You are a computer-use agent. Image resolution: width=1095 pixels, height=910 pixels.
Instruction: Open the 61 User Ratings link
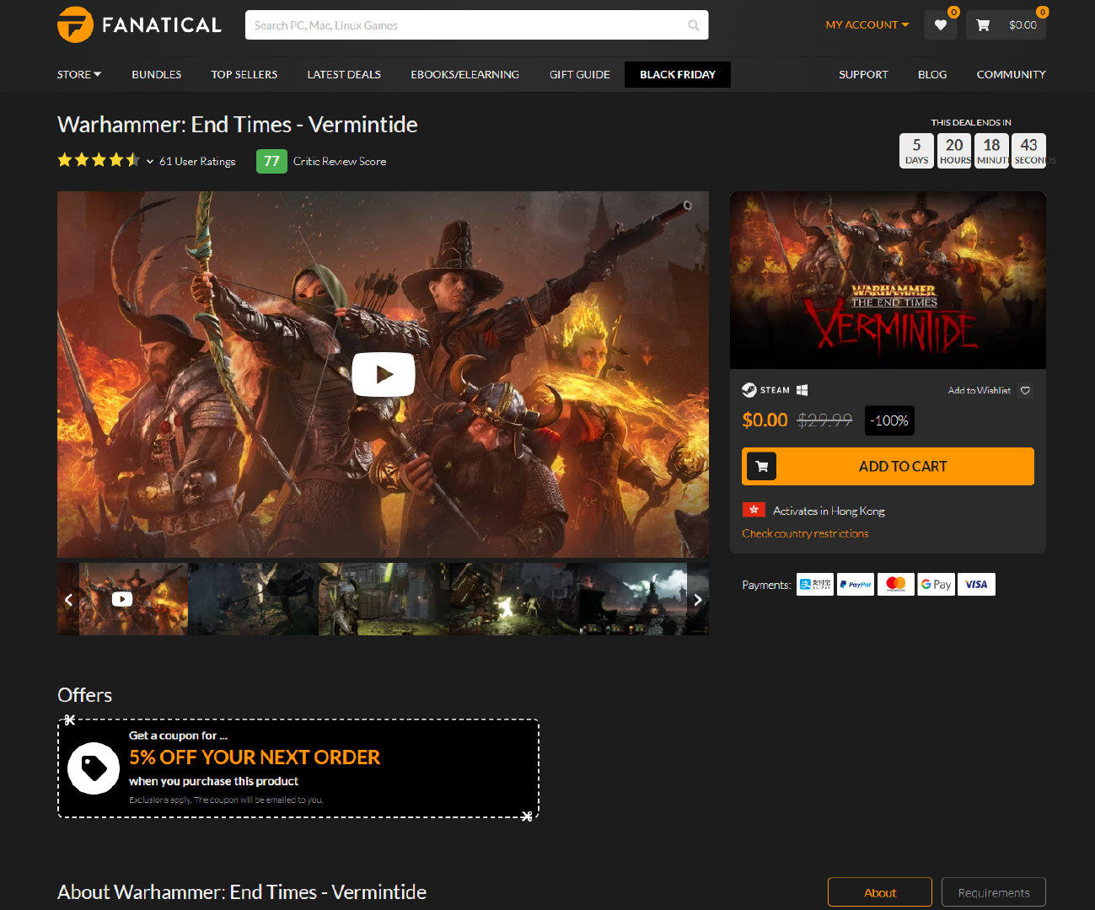point(197,161)
